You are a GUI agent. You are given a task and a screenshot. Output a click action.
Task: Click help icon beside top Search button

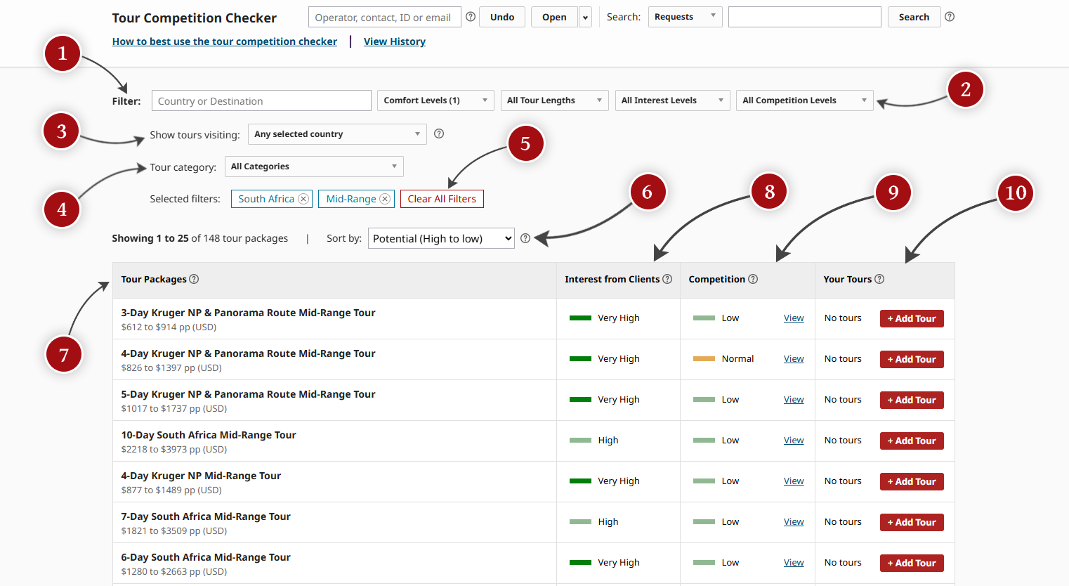[950, 17]
